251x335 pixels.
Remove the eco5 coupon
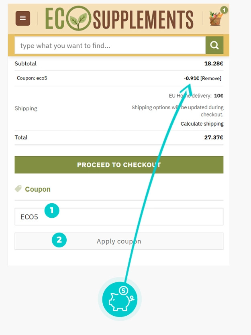(x=211, y=78)
